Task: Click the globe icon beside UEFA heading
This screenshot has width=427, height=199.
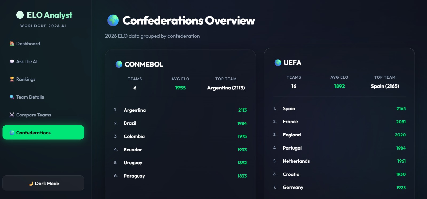Action: pos(278,63)
